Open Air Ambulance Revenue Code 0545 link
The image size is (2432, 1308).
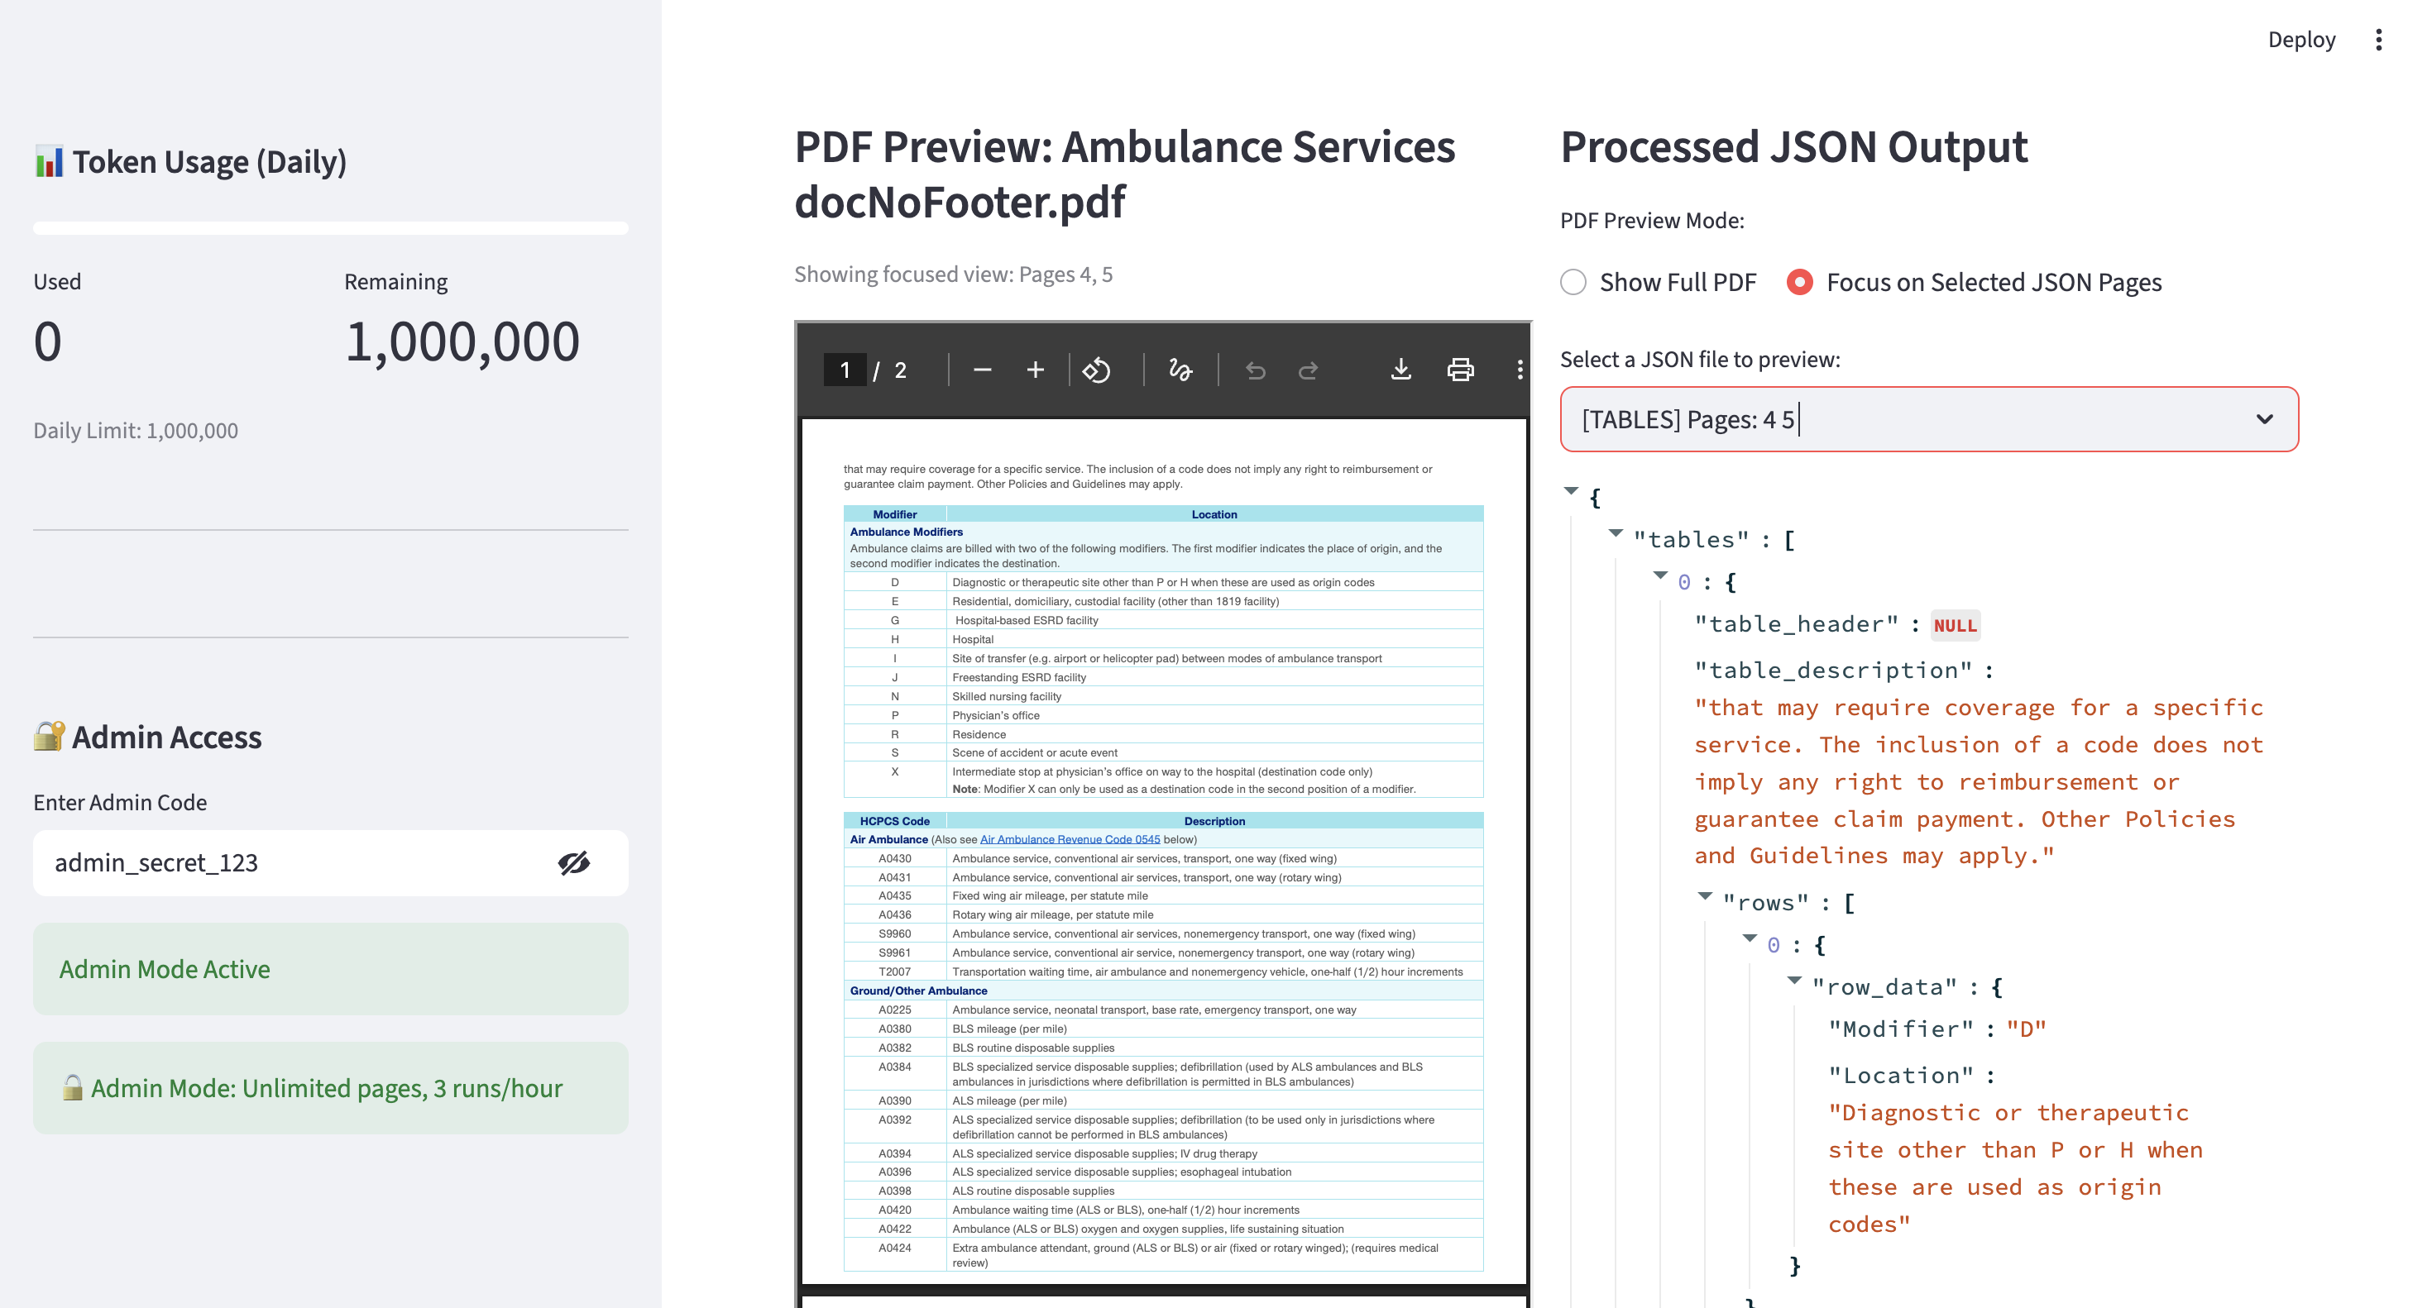pos(1069,839)
